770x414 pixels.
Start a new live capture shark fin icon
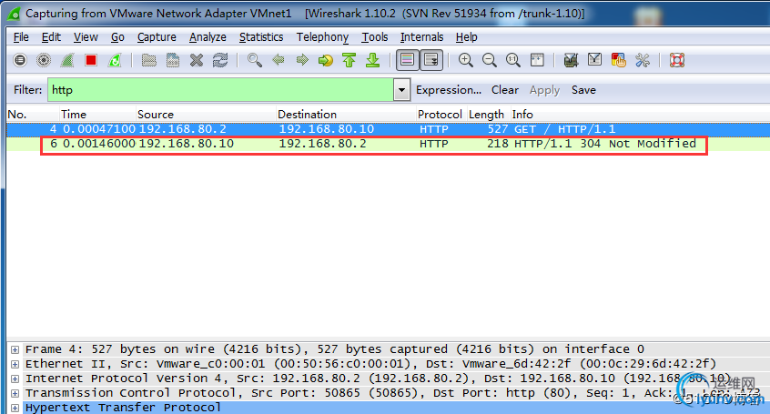coord(67,60)
